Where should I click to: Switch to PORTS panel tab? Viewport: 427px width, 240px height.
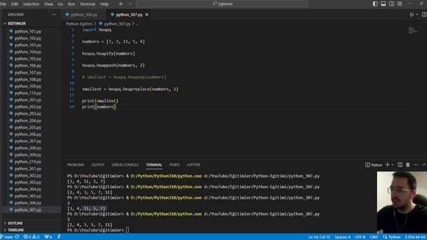click(174, 165)
